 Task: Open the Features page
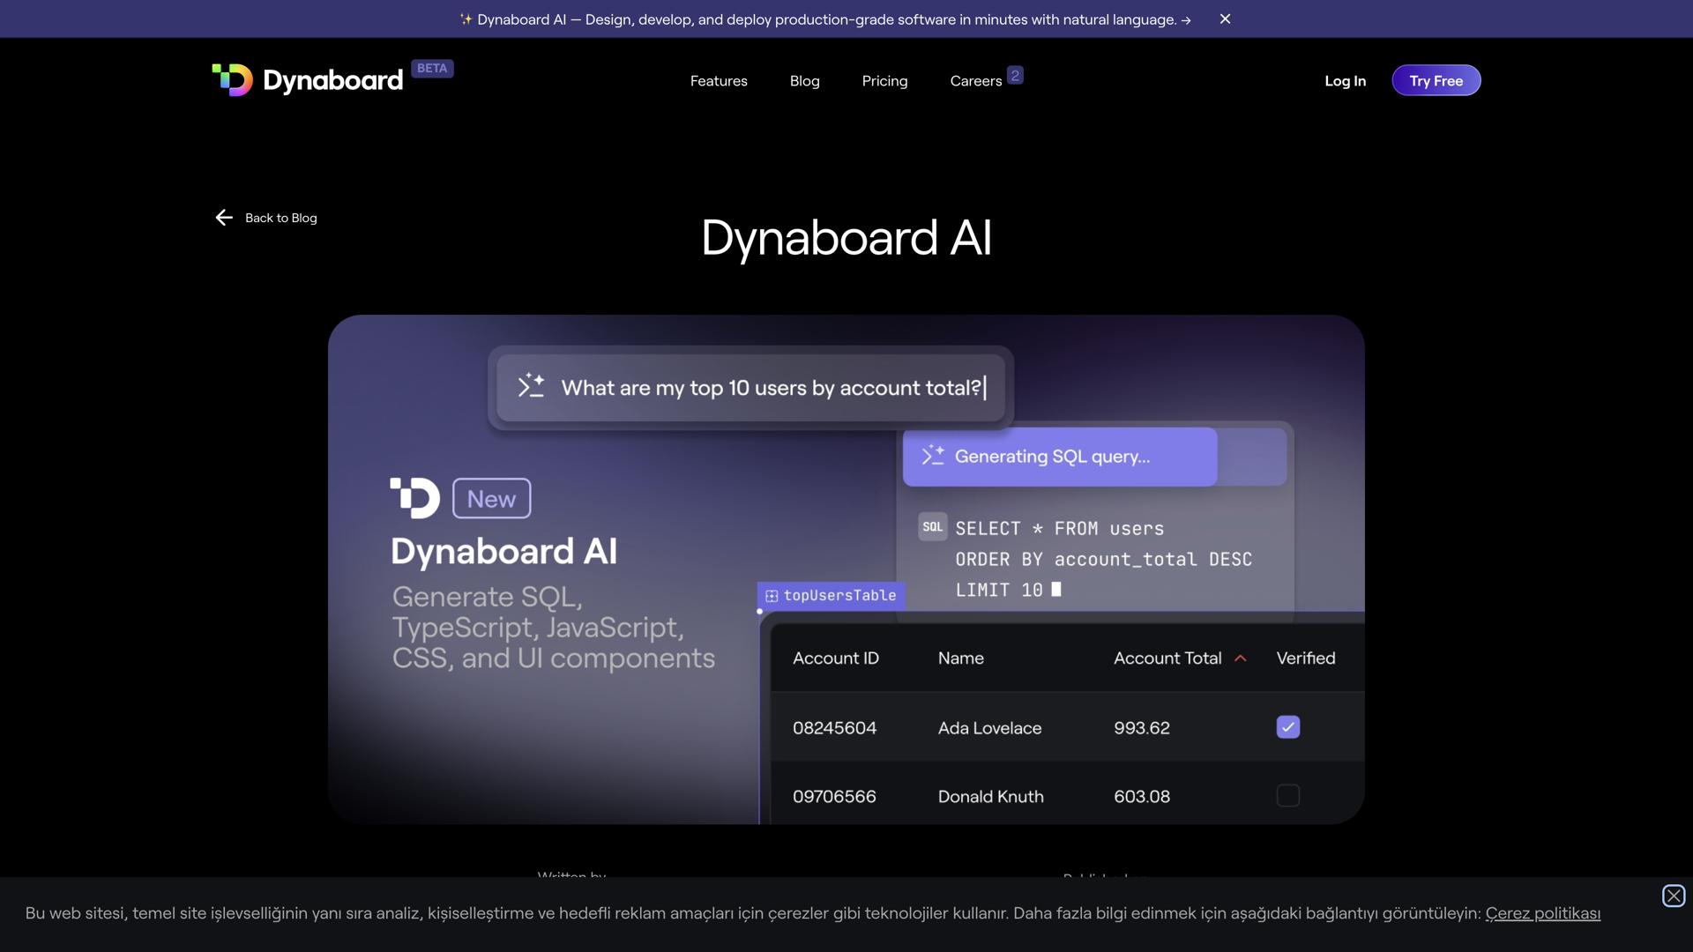coord(719,80)
